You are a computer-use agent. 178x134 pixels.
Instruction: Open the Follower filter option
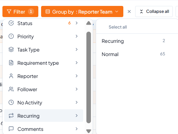pos(44,89)
